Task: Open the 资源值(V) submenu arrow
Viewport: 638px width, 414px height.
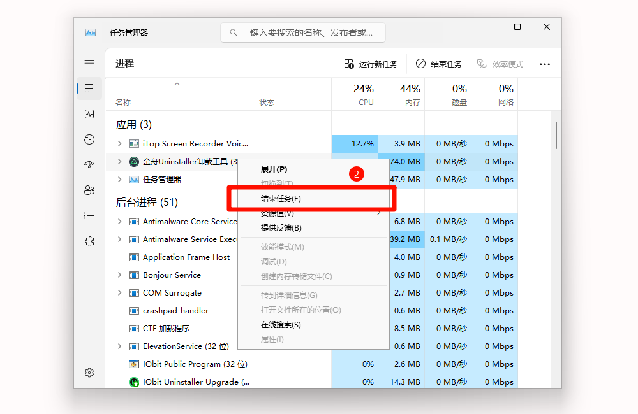Action: click(x=379, y=213)
